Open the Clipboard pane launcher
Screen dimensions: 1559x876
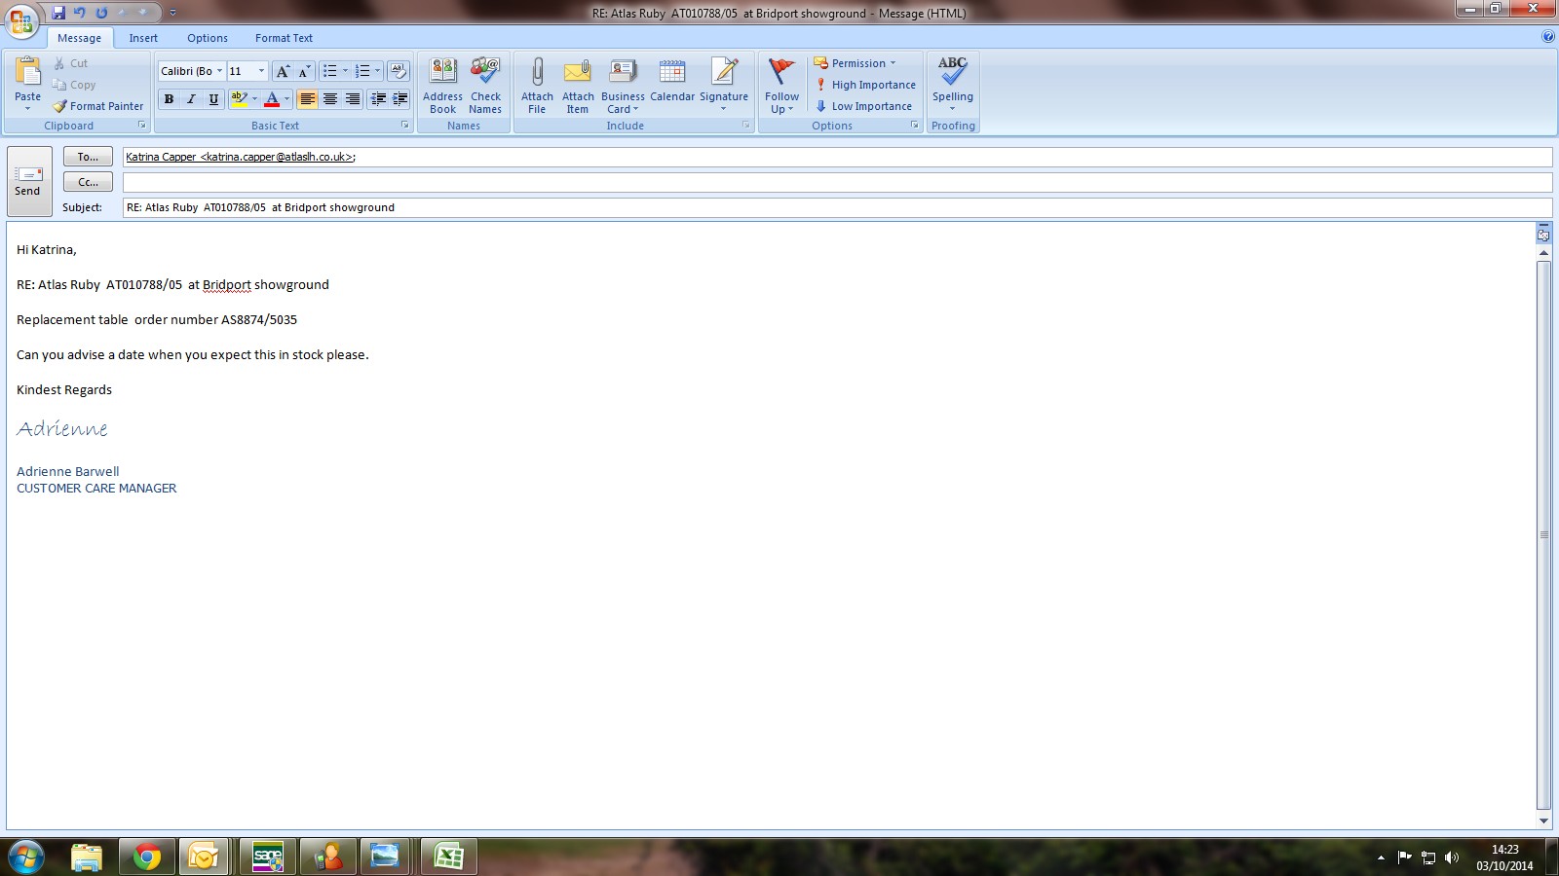pyautogui.click(x=142, y=126)
